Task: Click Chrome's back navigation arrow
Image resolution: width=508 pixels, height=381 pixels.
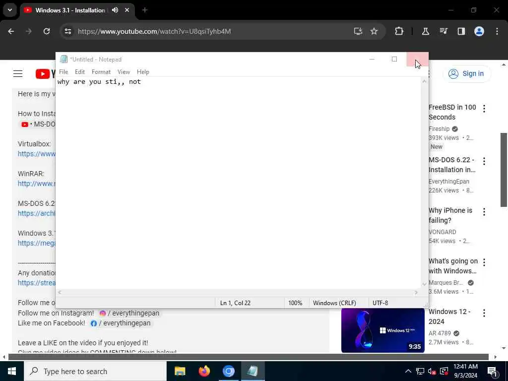Action: click(11, 31)
